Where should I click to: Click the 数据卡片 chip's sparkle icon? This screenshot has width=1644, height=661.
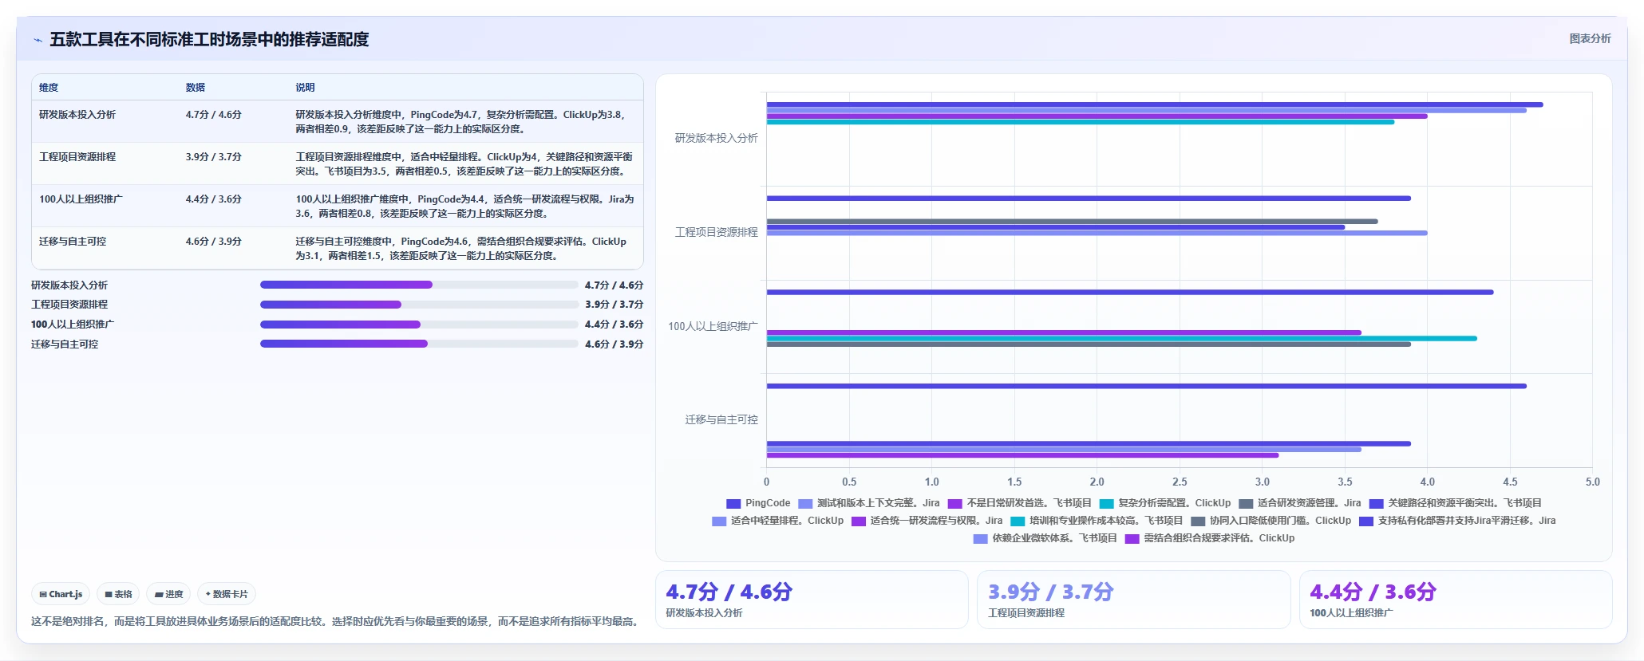[x=208, y=594]
